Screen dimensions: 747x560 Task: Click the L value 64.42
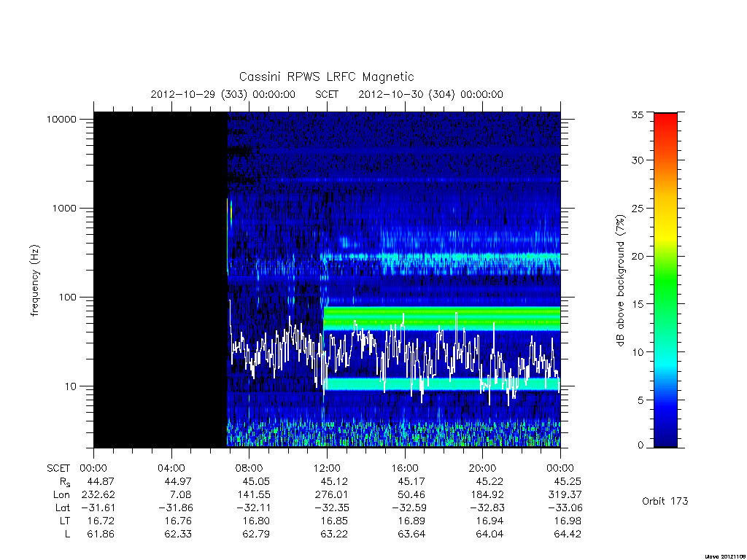click(x=568, y=534)
